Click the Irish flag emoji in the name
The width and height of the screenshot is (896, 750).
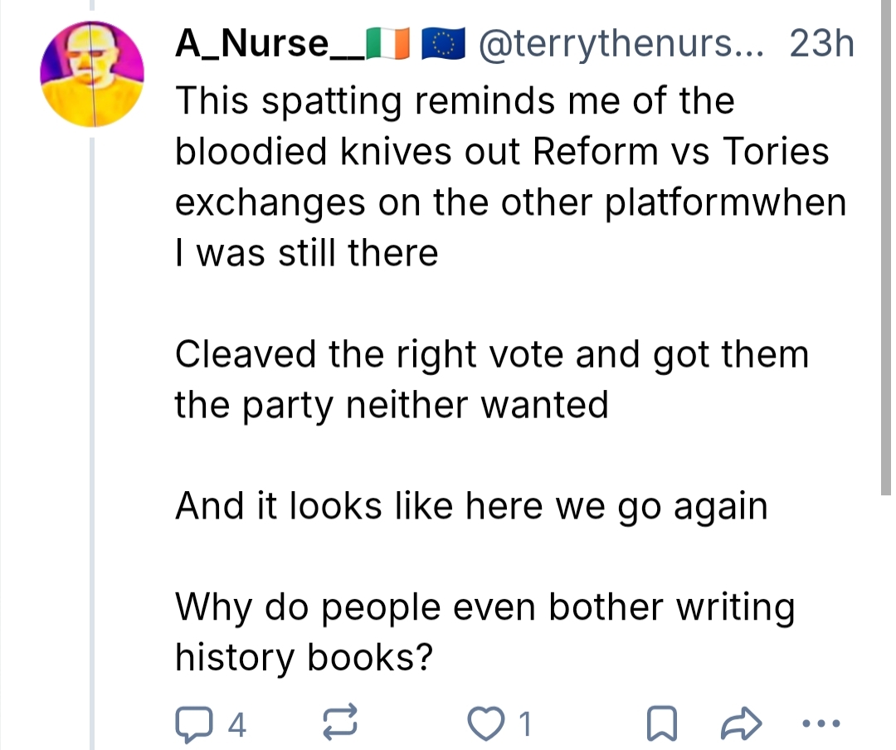pyautogui.click(x=387, y=46)
